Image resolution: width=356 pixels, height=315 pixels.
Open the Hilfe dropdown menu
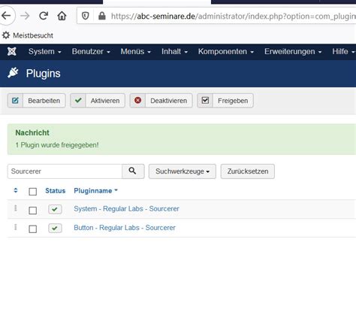pos(343,52)
